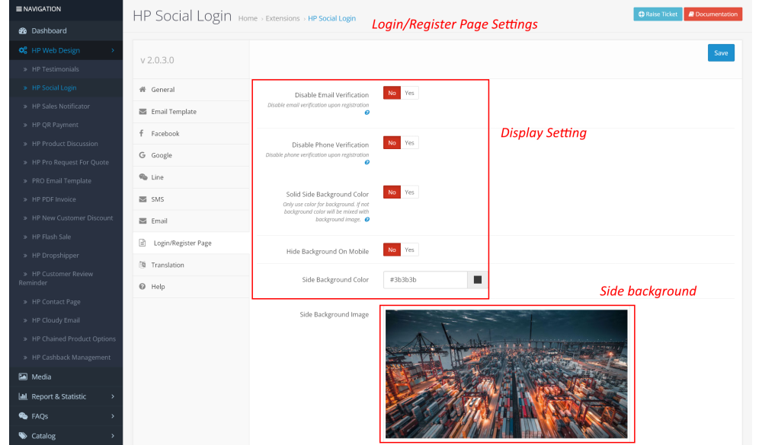Expand the Report & Statistic menu chevron
This screenshot has height=445, width=762.
coord(113,396)
